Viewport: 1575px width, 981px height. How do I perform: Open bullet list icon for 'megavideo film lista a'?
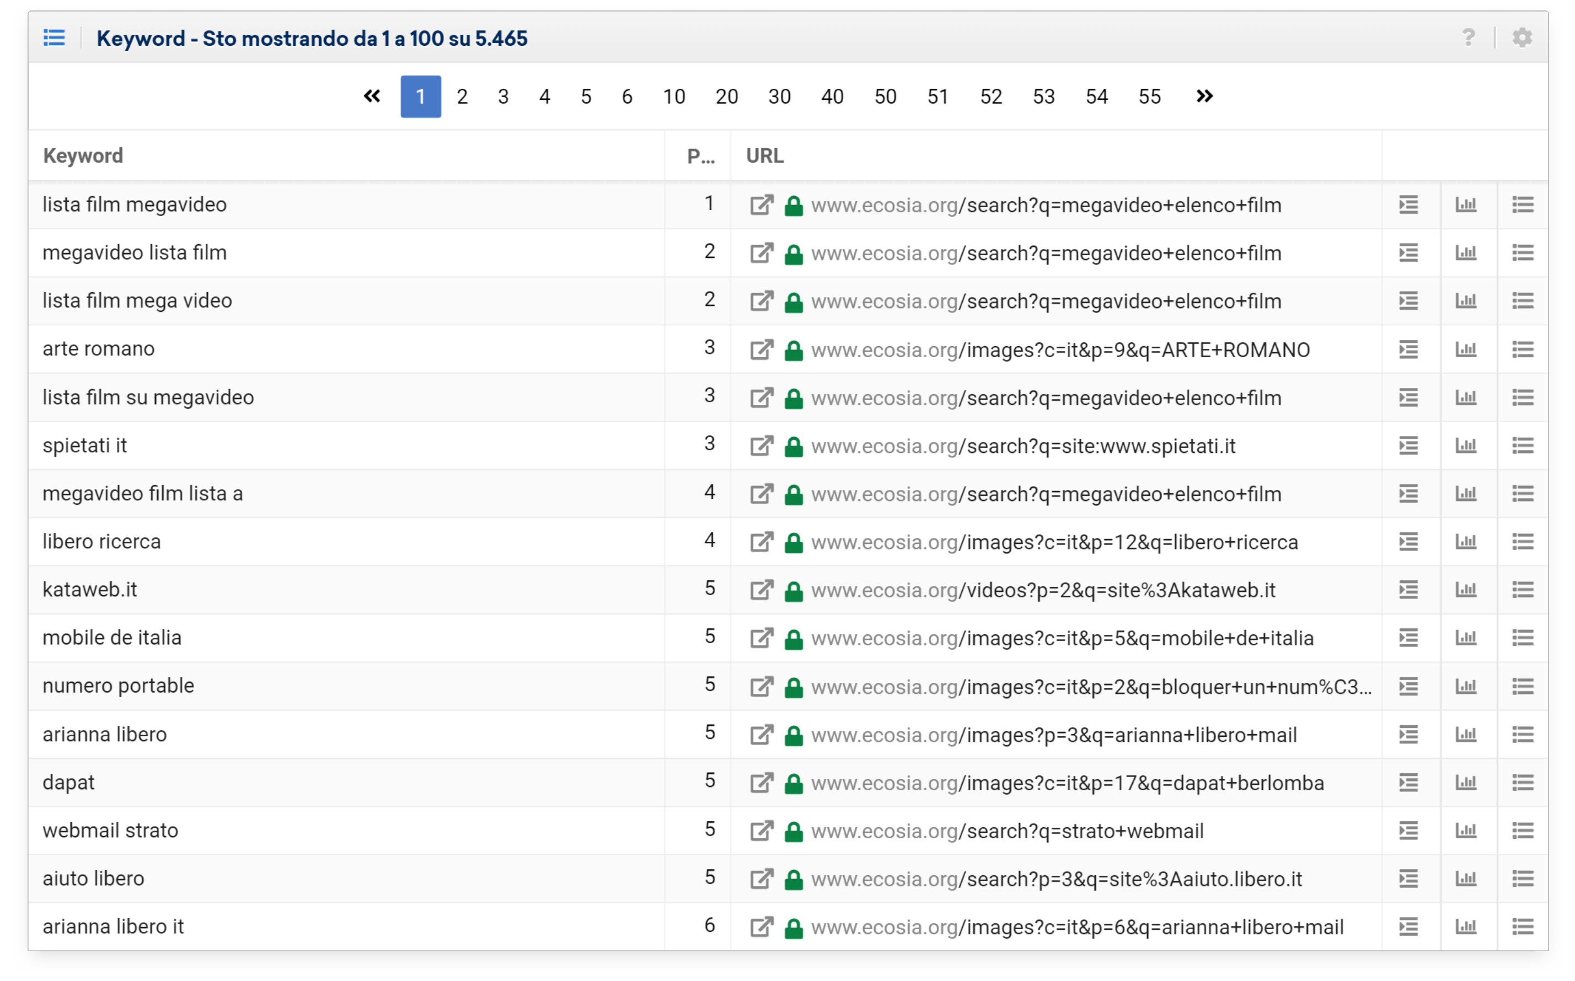[x=1523, y=494]
